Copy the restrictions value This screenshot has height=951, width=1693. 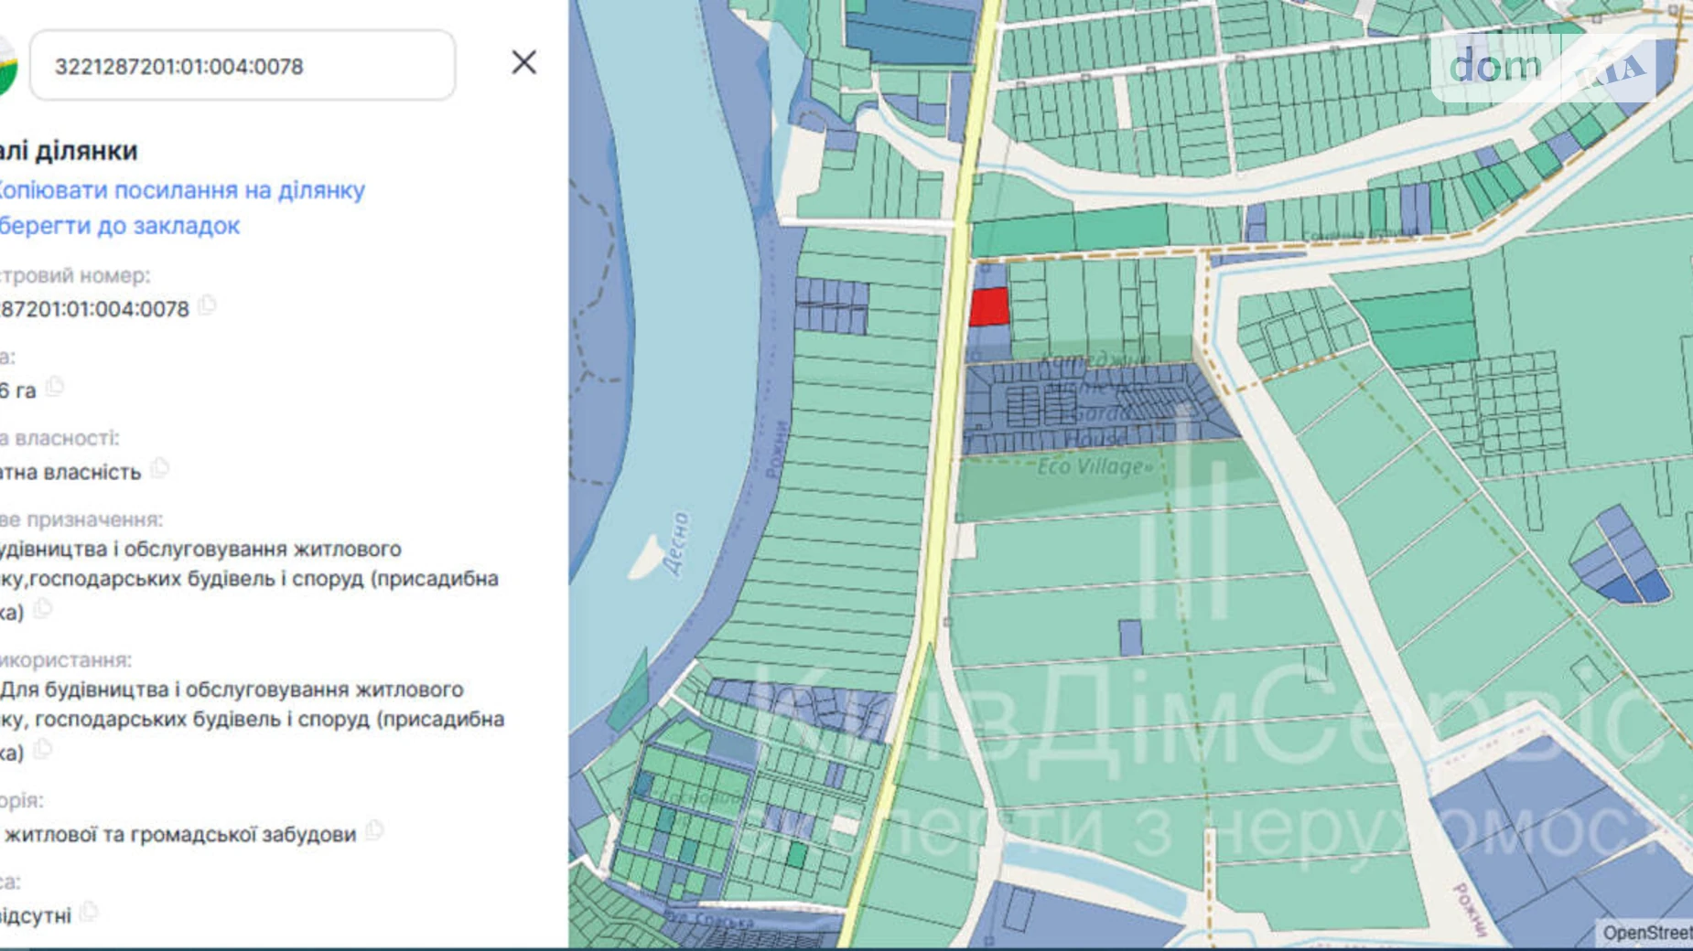point(89,912)
